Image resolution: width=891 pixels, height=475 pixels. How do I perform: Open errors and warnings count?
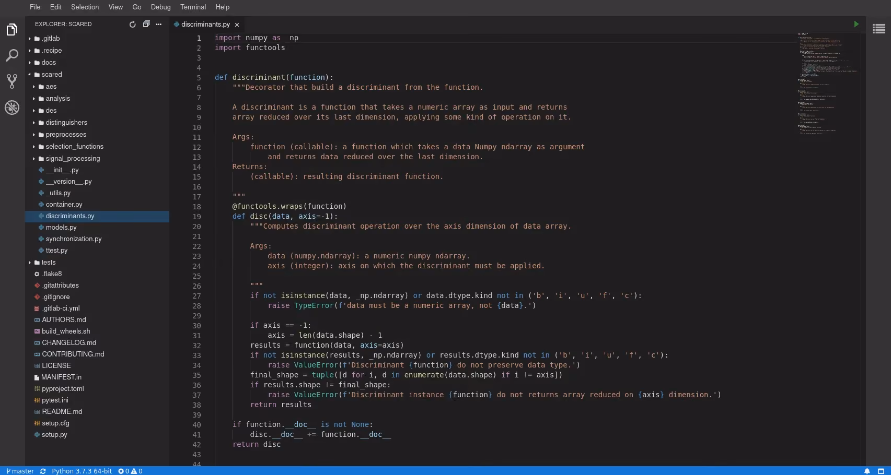tap(130, 471)
